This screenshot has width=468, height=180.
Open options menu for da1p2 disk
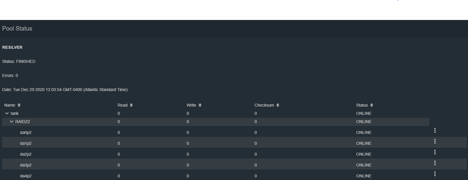tap(435, 141)
